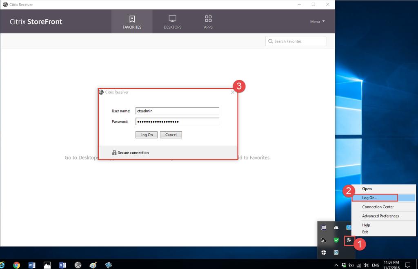Open Microsoft Word from the taskbar
This screenshot has height=269, width=418.
point(32,265)
